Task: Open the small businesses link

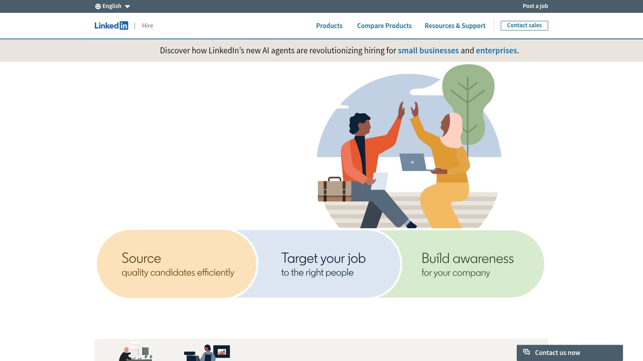Action: coord(428,51)
